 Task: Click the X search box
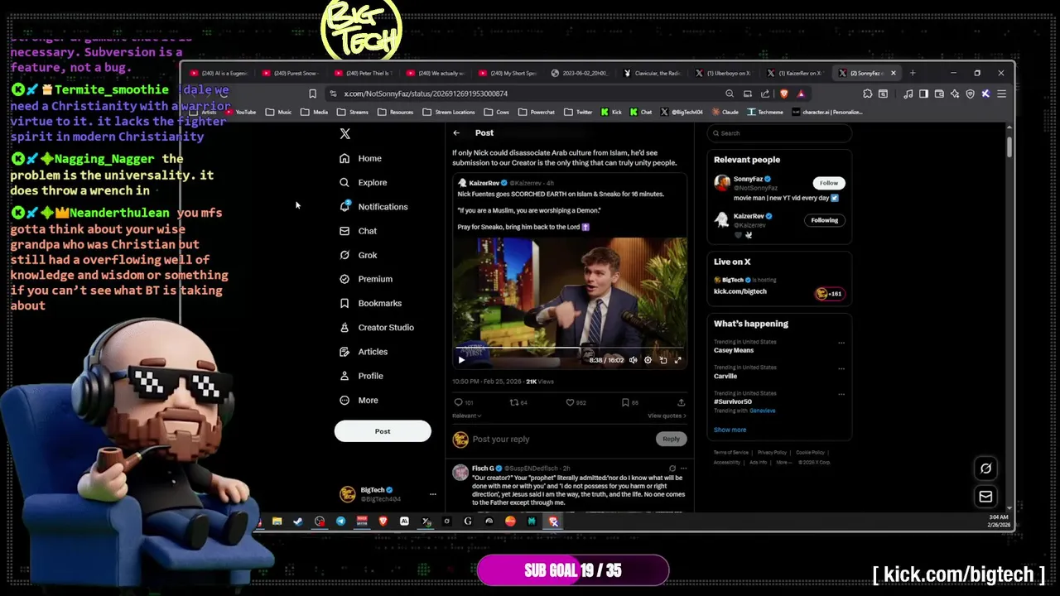click(x=780, y=133)
